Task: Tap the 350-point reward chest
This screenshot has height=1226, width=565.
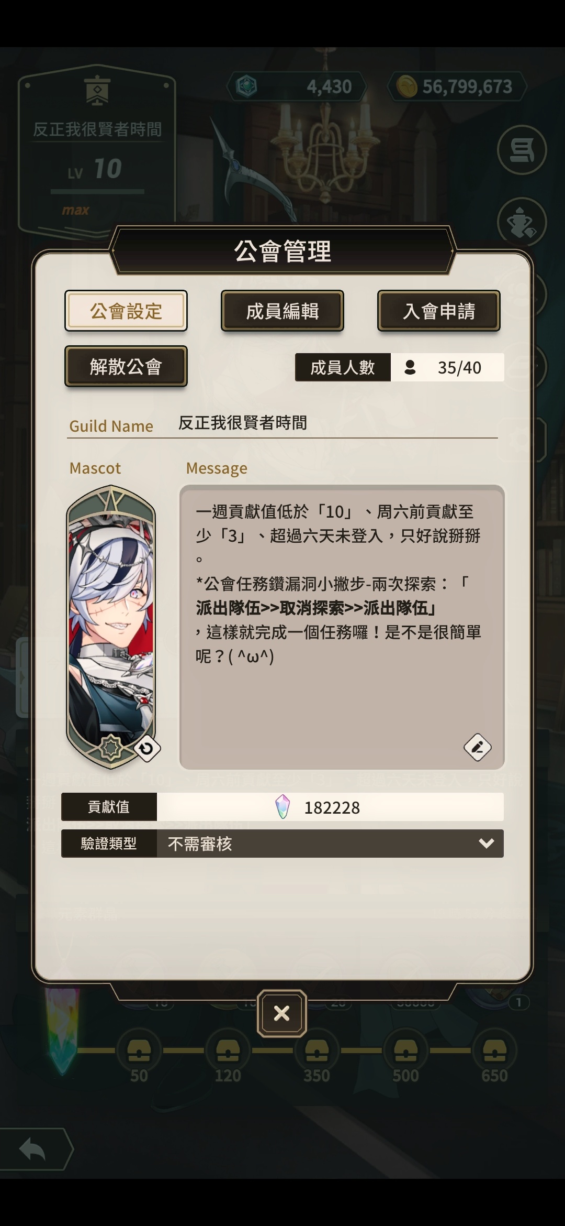Action: click(317, 1050)
